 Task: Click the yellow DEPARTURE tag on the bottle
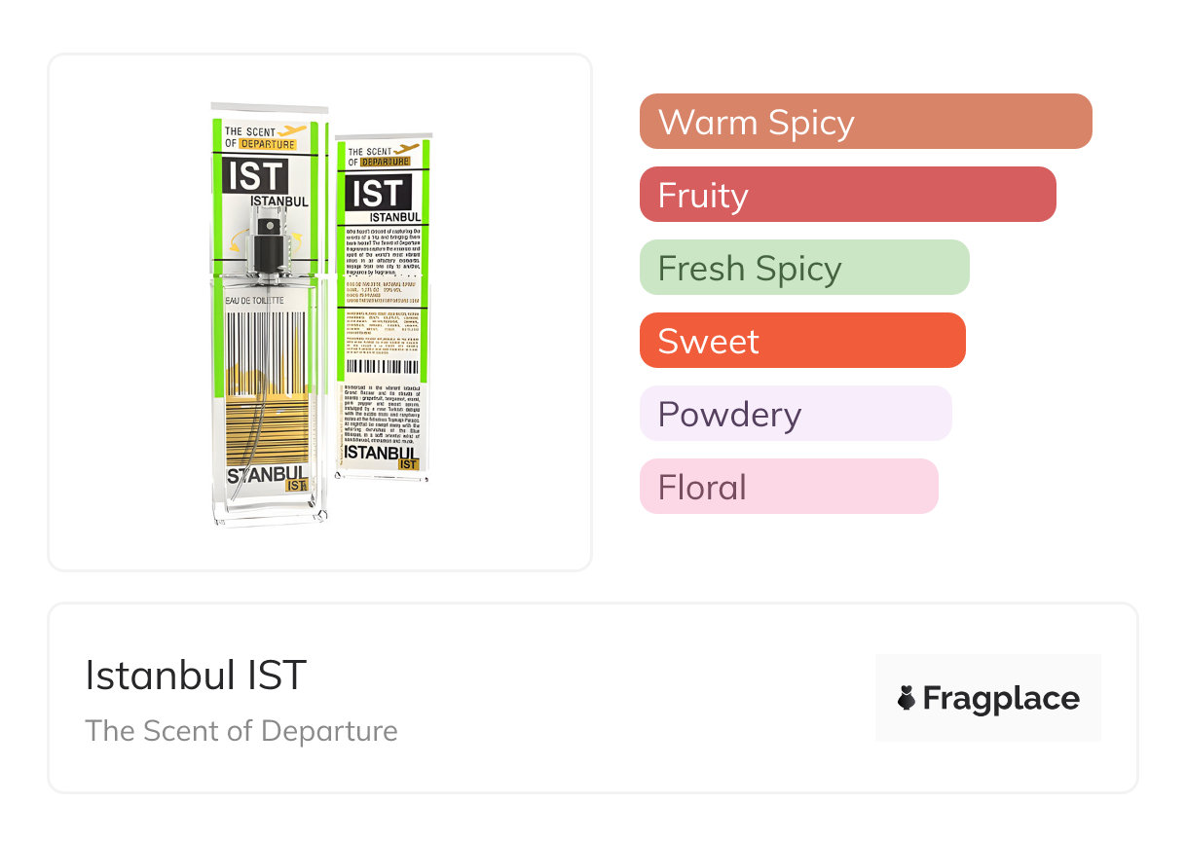tap(268, 144)
